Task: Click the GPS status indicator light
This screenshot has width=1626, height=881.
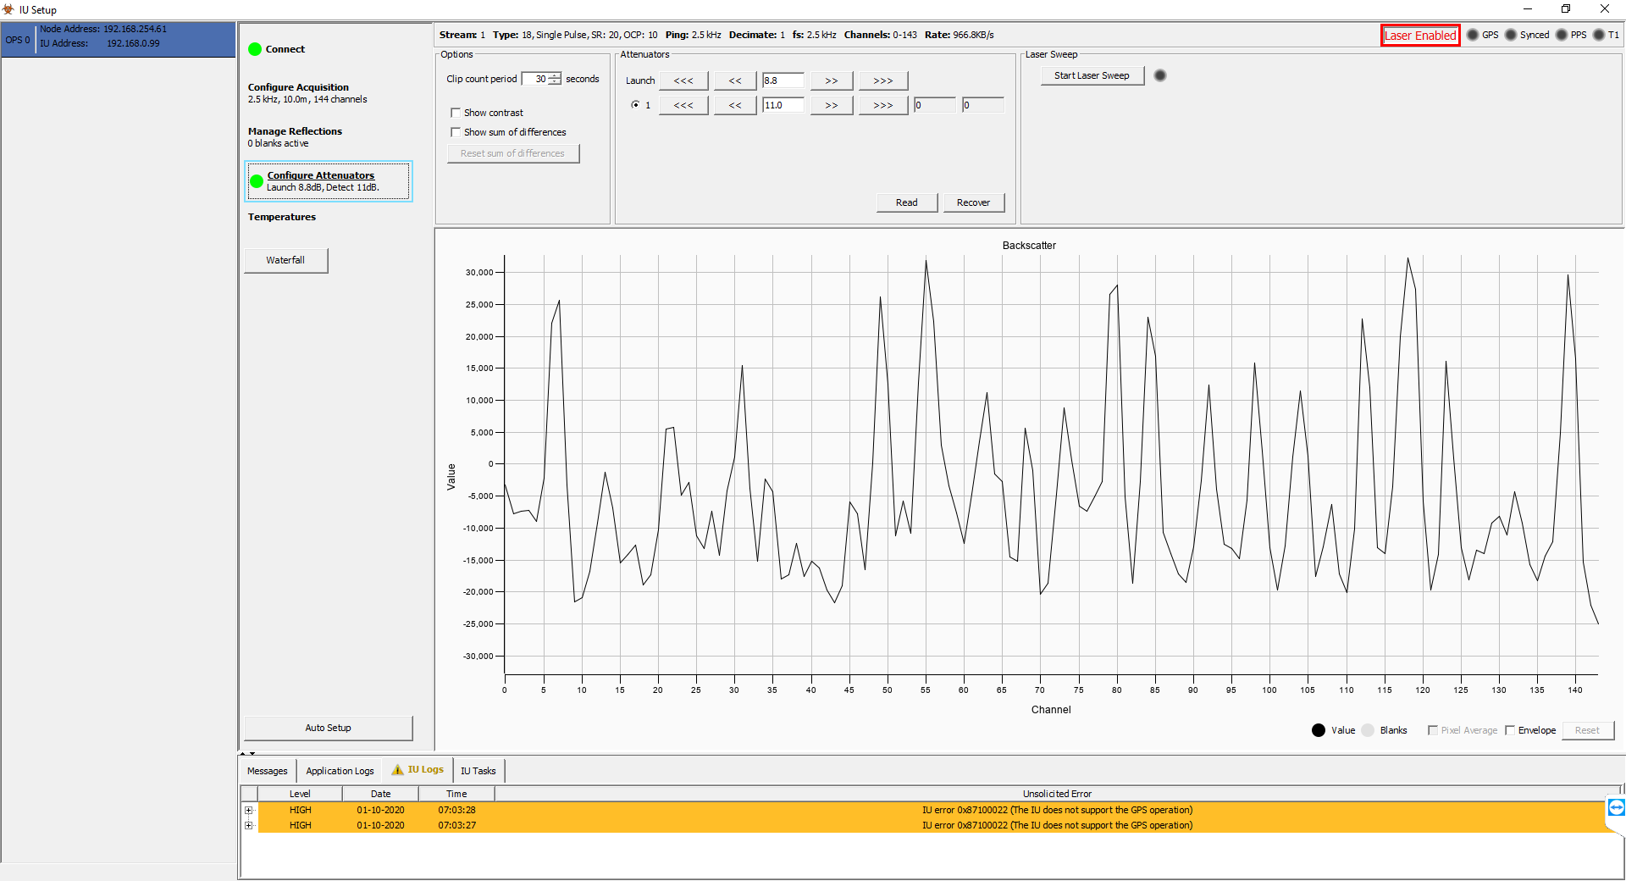Action: 1472,35
